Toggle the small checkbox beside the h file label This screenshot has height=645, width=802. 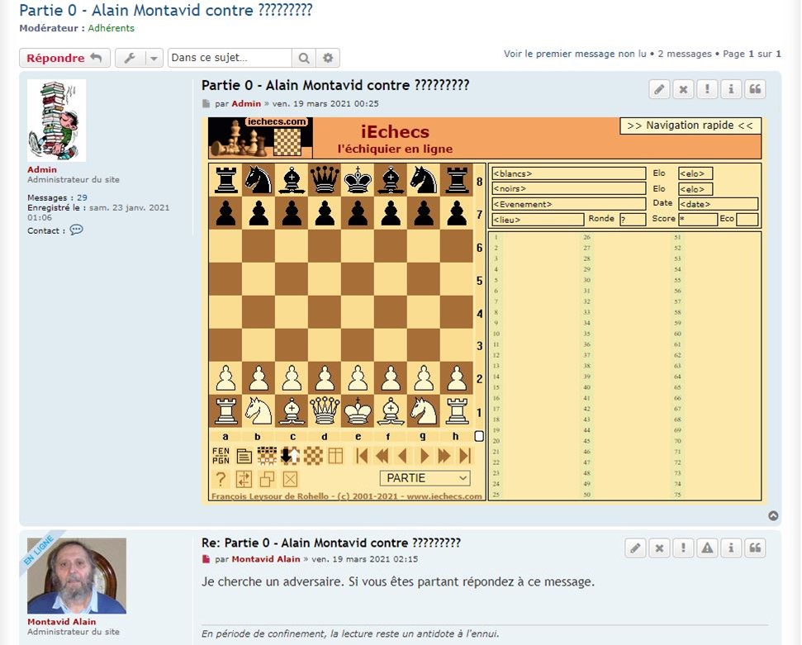pos(479,436)
